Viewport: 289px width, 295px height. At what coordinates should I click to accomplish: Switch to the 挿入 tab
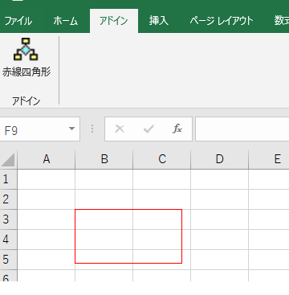click(x=159, y=21)
